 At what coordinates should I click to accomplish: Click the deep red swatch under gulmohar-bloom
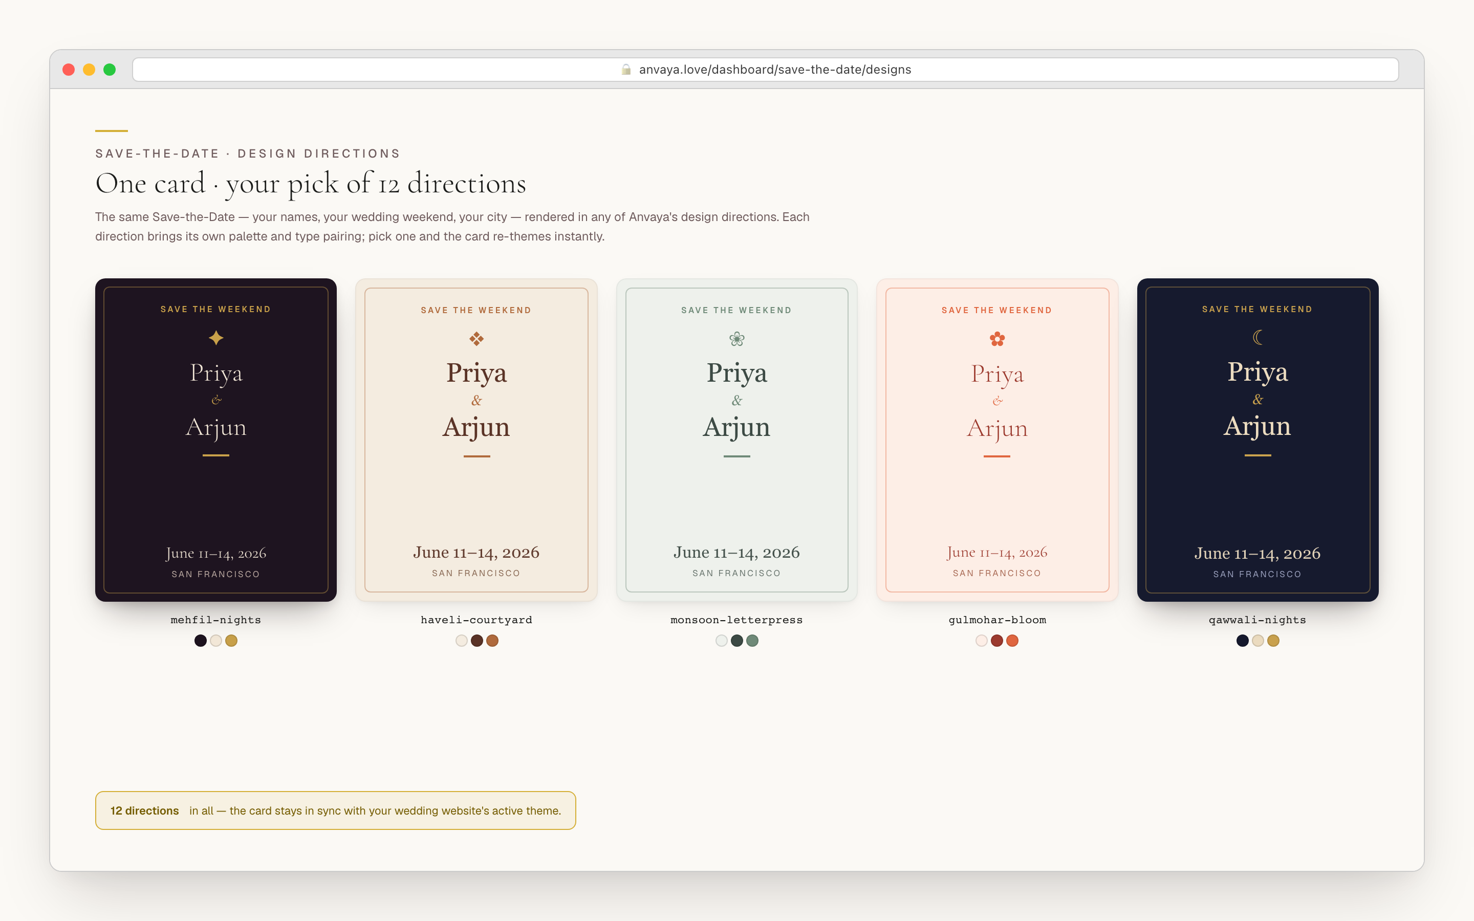coord(997,640)
